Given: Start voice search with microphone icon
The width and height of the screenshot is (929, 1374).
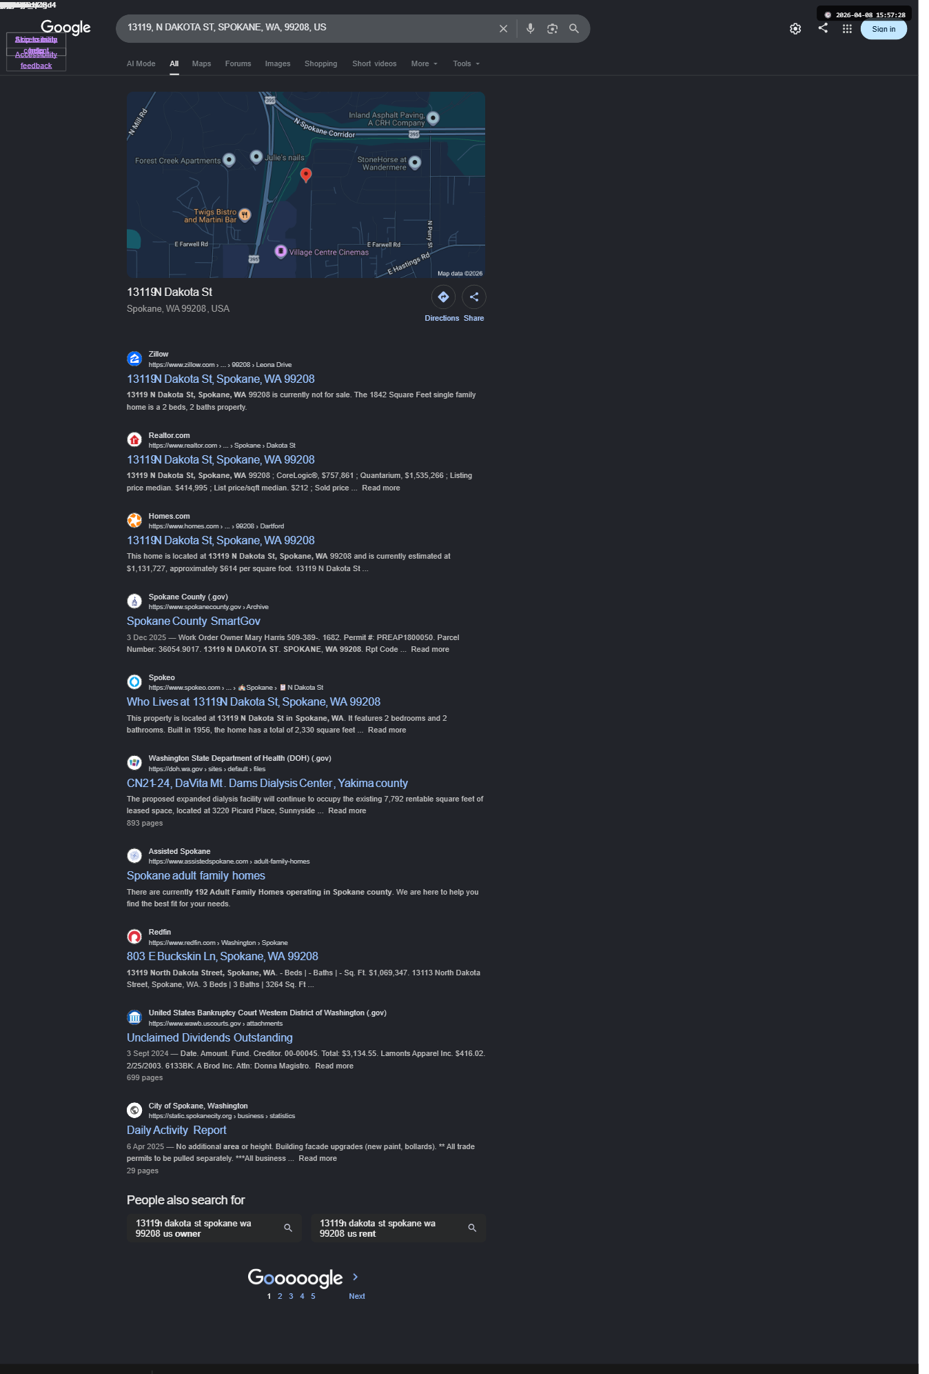Looking at the screenshot, I should 530,29.
